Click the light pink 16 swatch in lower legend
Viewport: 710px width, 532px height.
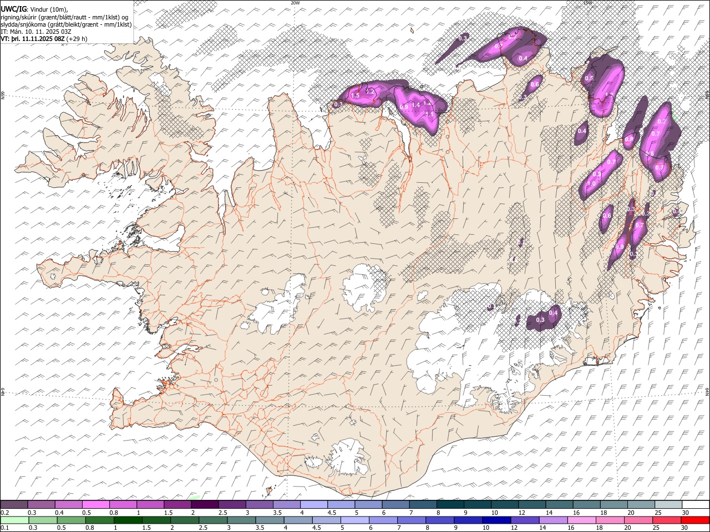[x=581, y=520]
